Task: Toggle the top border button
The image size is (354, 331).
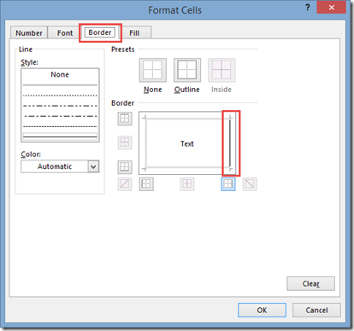Action: (125, 119)
